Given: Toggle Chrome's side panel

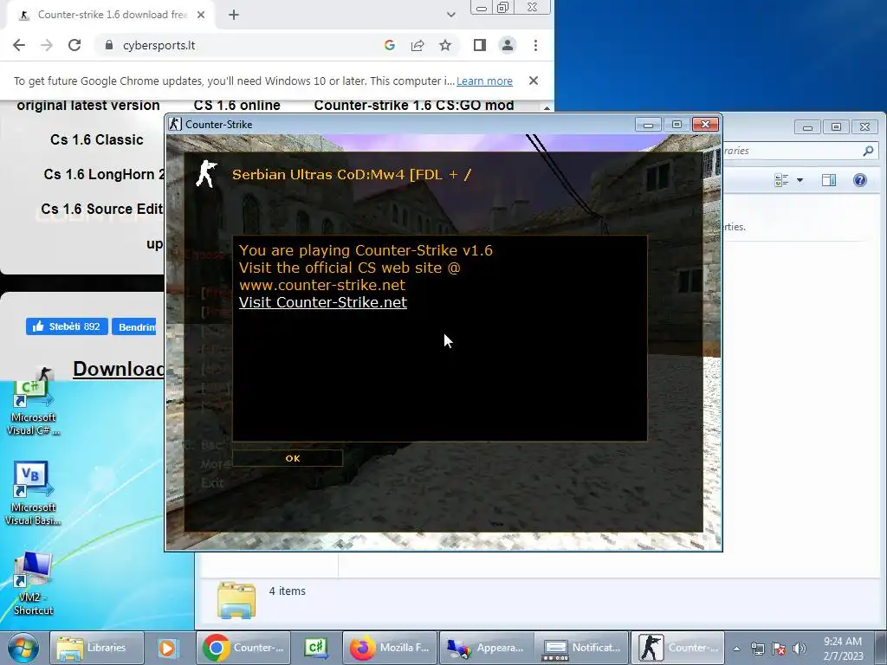Looking at the screenshot, I should tap(479, 45).
